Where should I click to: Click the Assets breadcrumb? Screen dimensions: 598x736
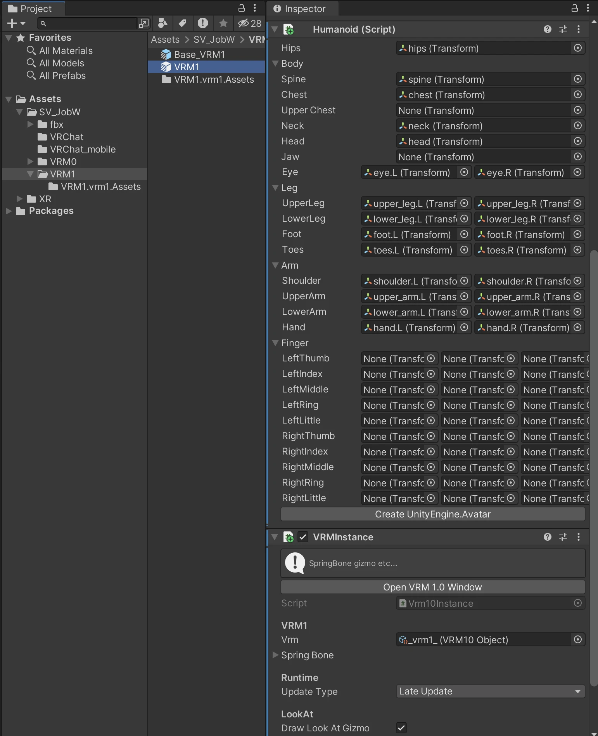point(165,40)
